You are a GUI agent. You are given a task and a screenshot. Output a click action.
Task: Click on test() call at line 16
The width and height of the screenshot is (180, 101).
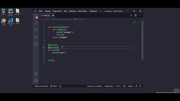pyautogui.click(x=51, y=60)
